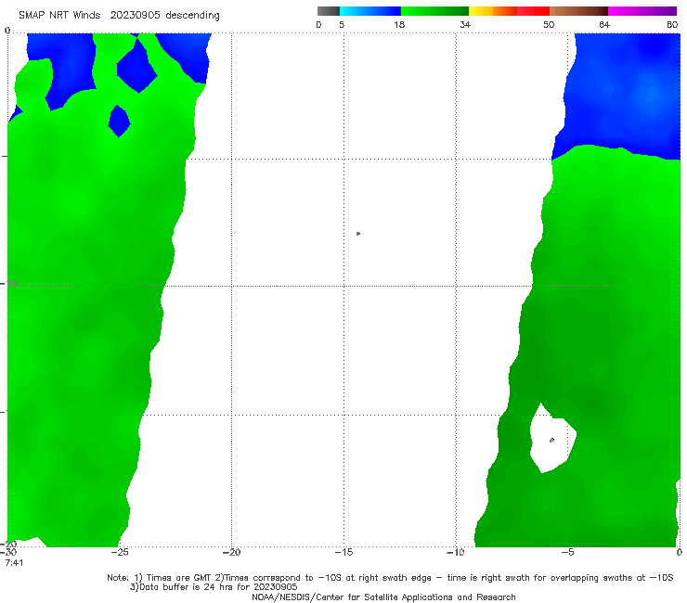Click the "-10" longitude label on the bottom axis

[455, 552]
